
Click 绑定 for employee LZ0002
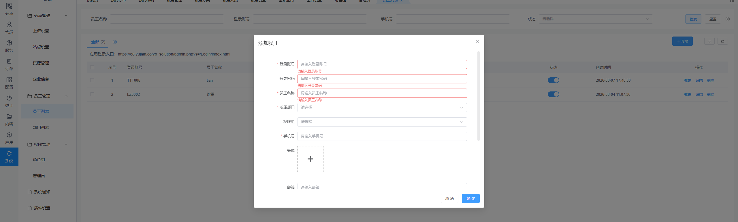[x=688, y=95]
